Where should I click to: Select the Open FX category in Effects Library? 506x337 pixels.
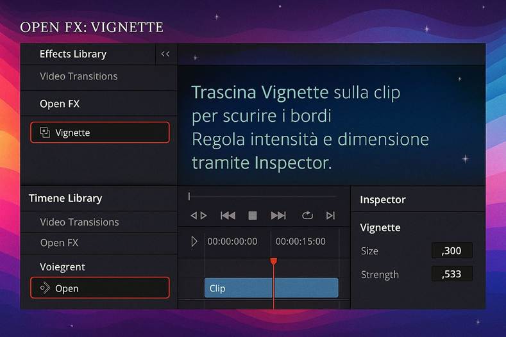point(60,104)
